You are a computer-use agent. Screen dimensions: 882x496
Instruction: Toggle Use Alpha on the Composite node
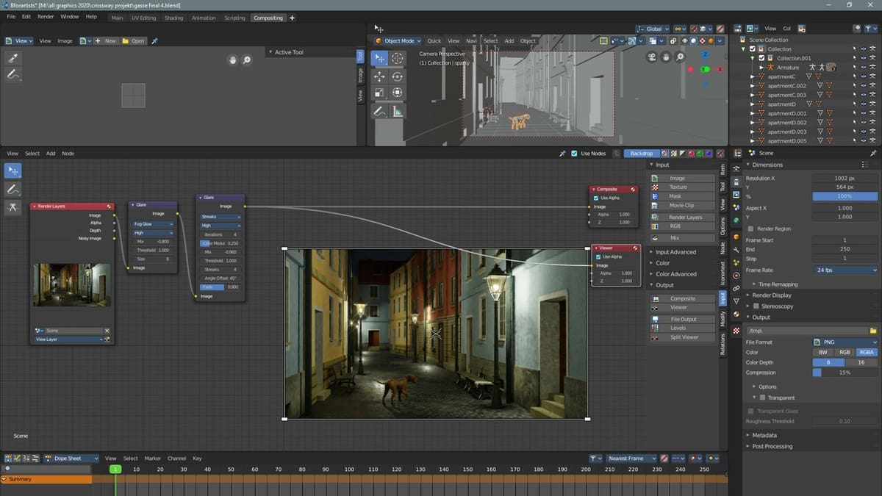(596, 198)
